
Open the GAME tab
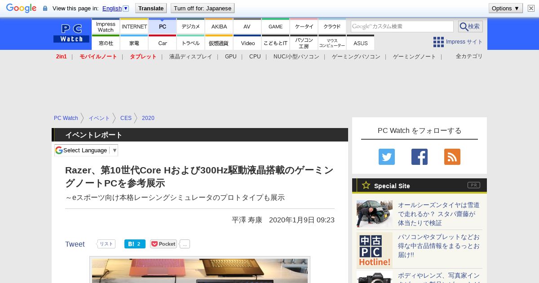[x=276, y=27]
